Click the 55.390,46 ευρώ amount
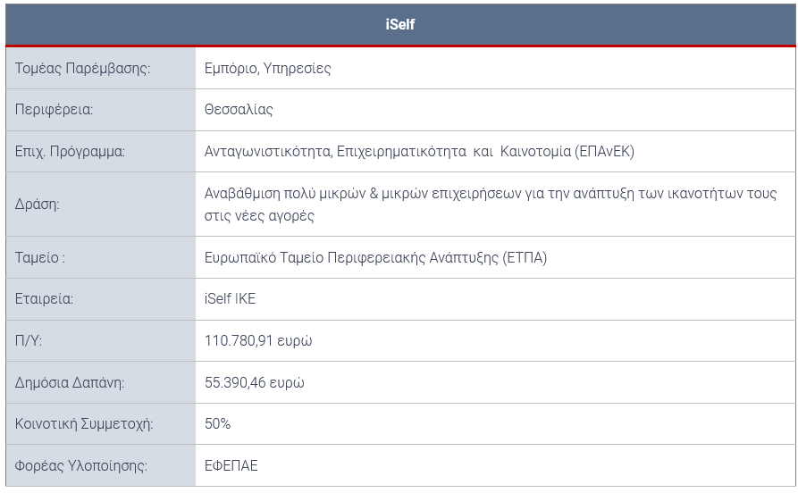798x493 pixels. (x=255, y=382)
